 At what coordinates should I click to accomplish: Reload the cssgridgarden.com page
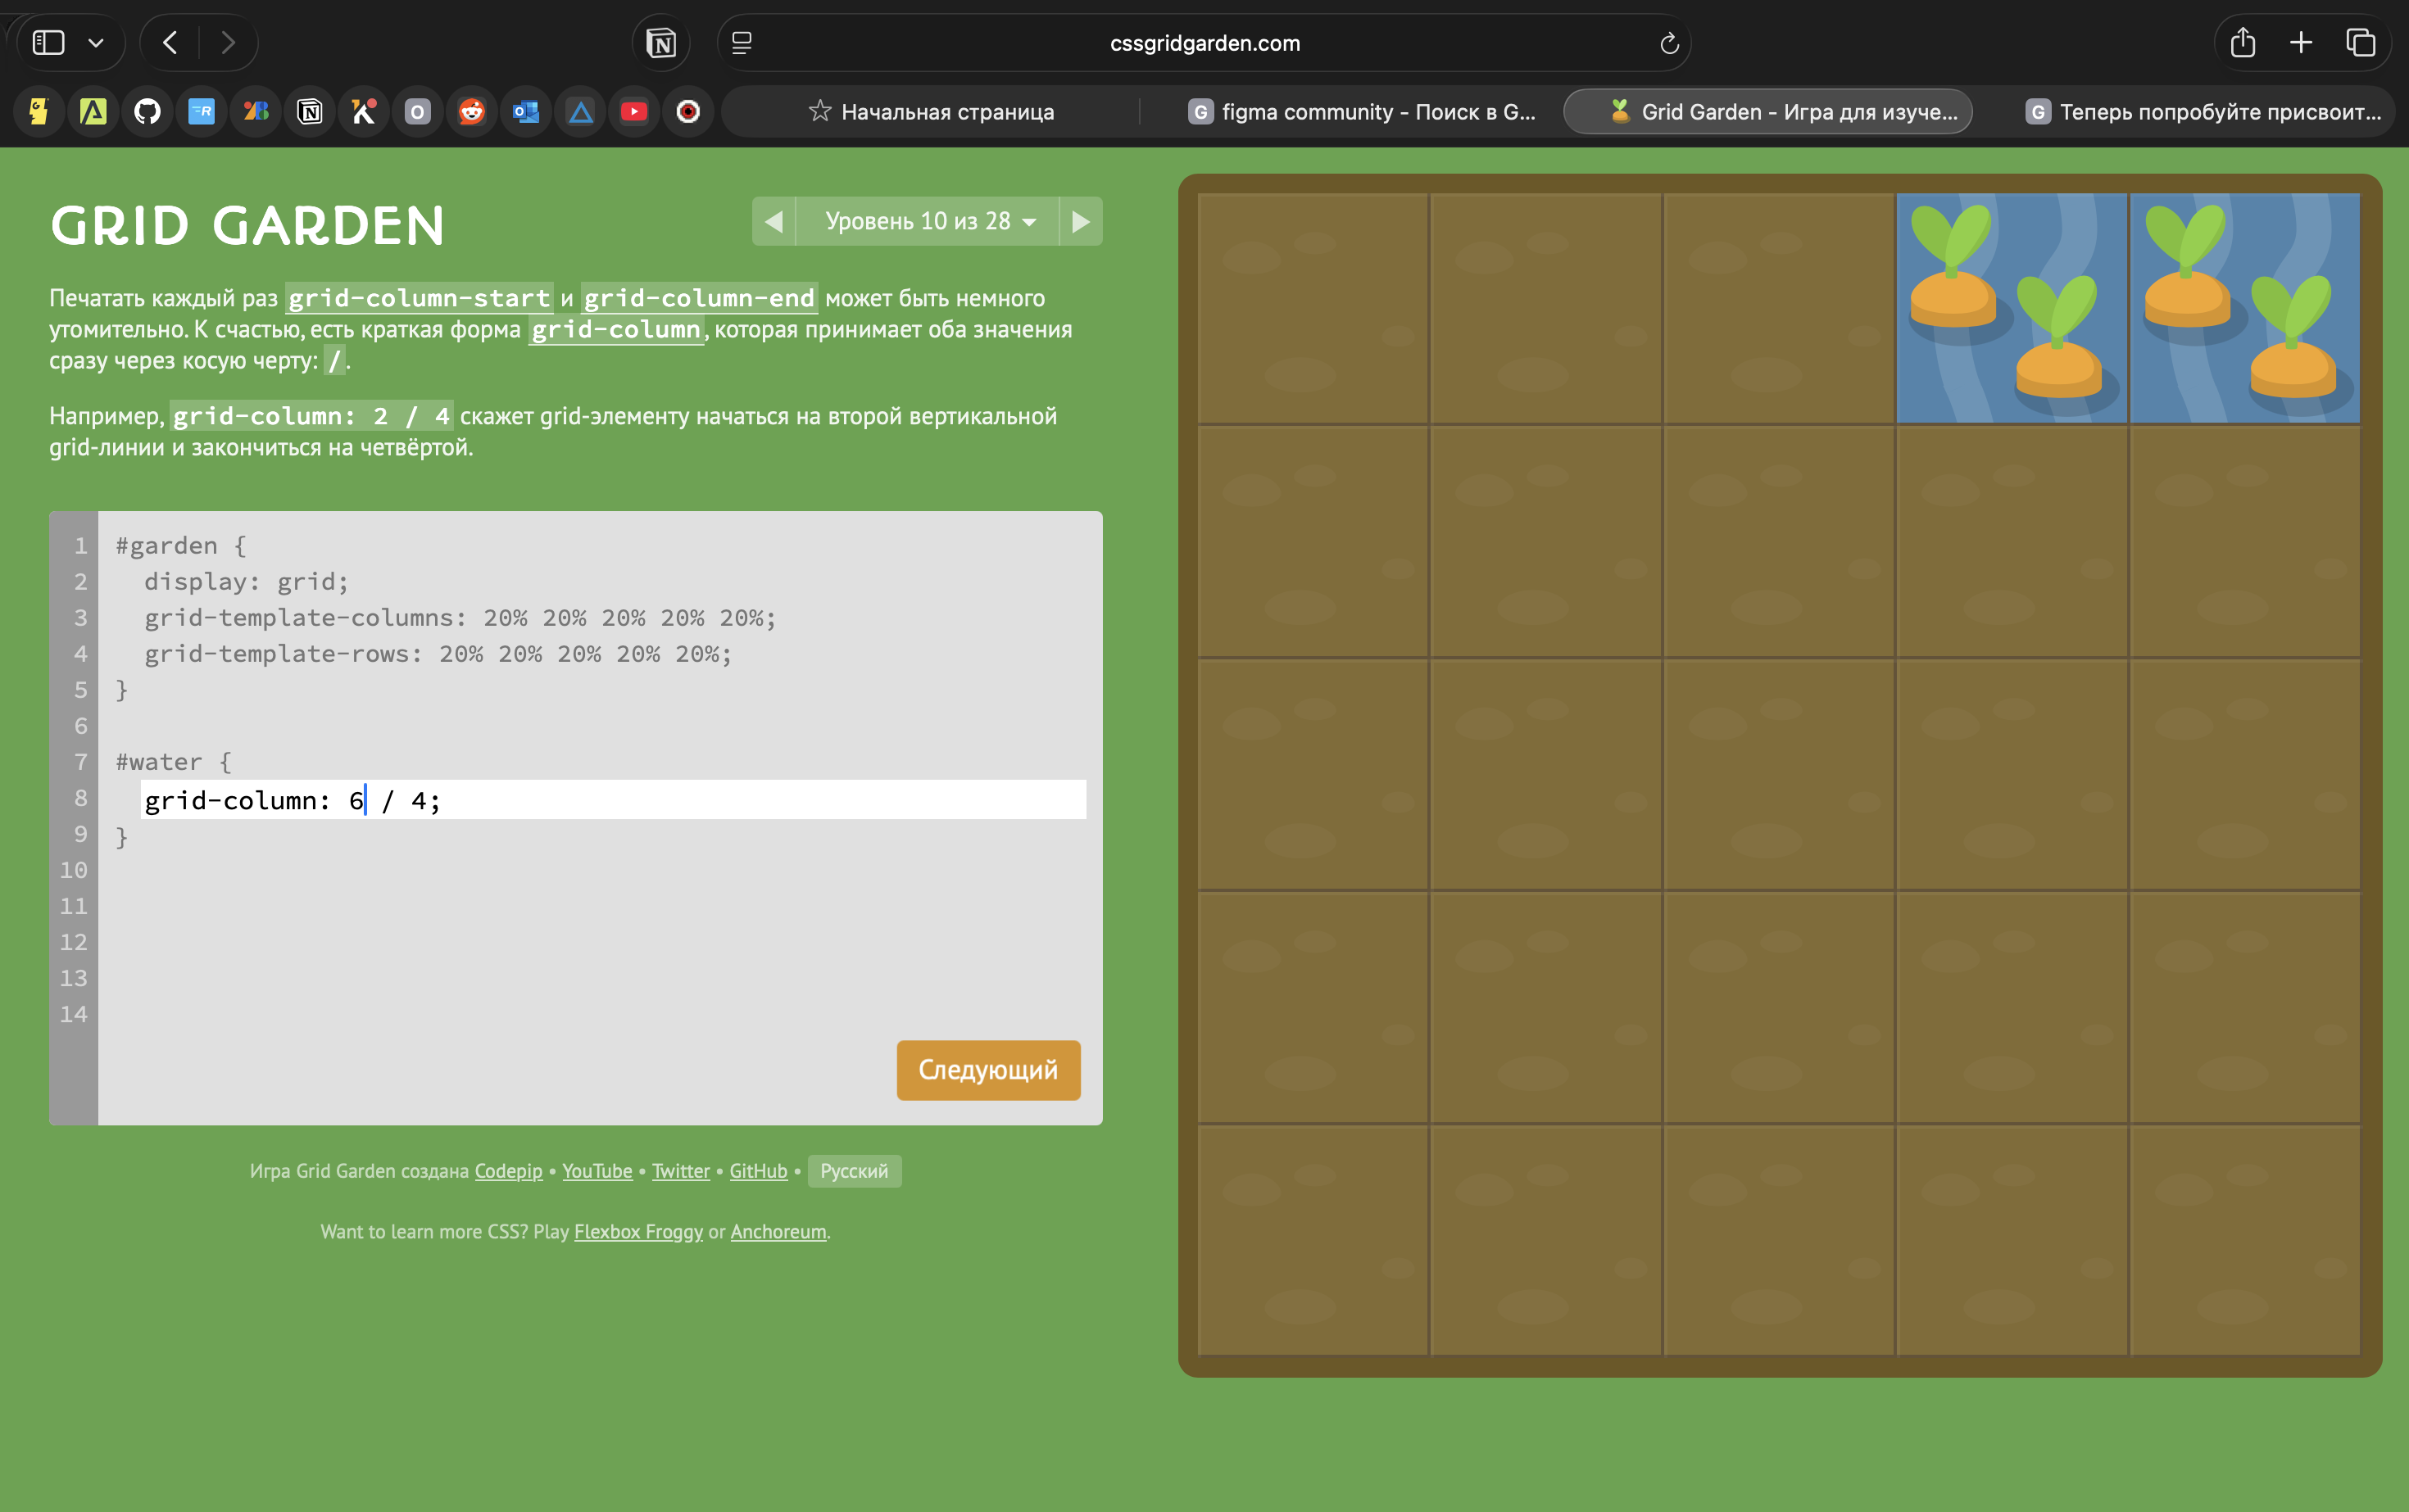(x=1667, y=43)
